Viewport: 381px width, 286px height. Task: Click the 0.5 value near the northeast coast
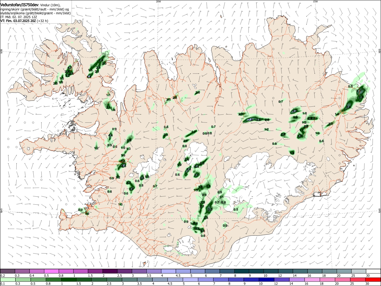[350, 86]
